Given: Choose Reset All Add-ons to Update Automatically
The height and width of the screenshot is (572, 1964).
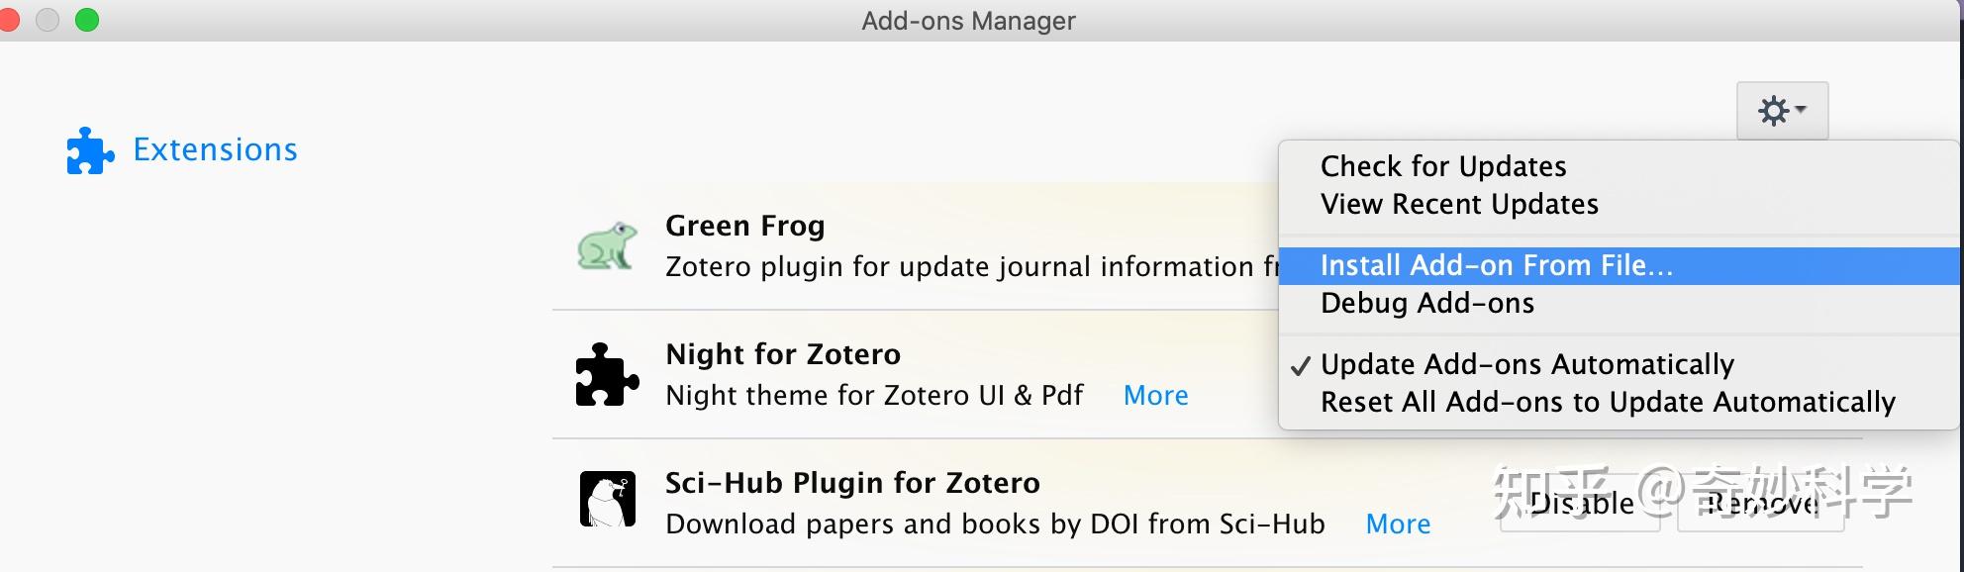Looking at the screenshot, I should point(1608,402).
